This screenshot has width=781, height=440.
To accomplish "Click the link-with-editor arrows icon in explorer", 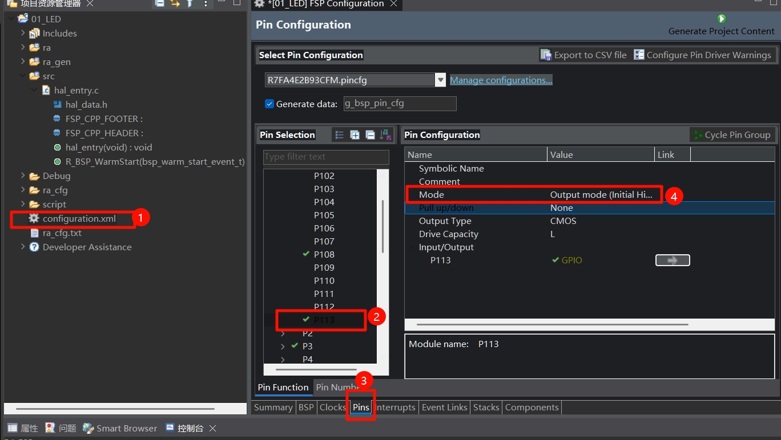I will pos(175,3).
